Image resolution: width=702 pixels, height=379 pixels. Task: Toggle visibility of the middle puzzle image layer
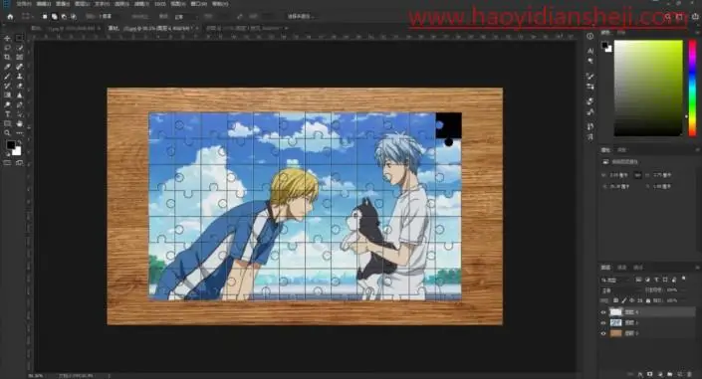coord(603,322)
